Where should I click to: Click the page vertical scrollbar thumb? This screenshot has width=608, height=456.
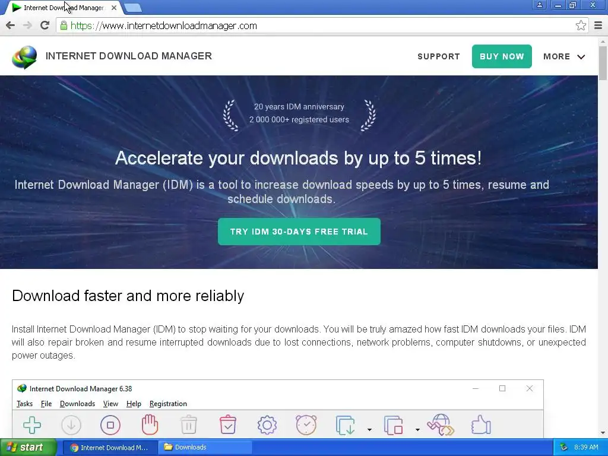(603, 63)
